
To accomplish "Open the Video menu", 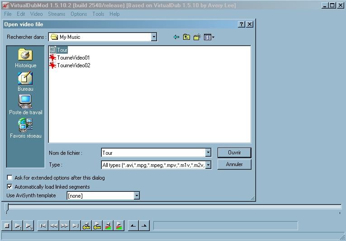I will (37, 14).
